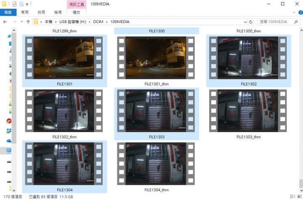Expand the ribbon with the chevron
This screenshot has width=303, height=200.
click(294, 13)
